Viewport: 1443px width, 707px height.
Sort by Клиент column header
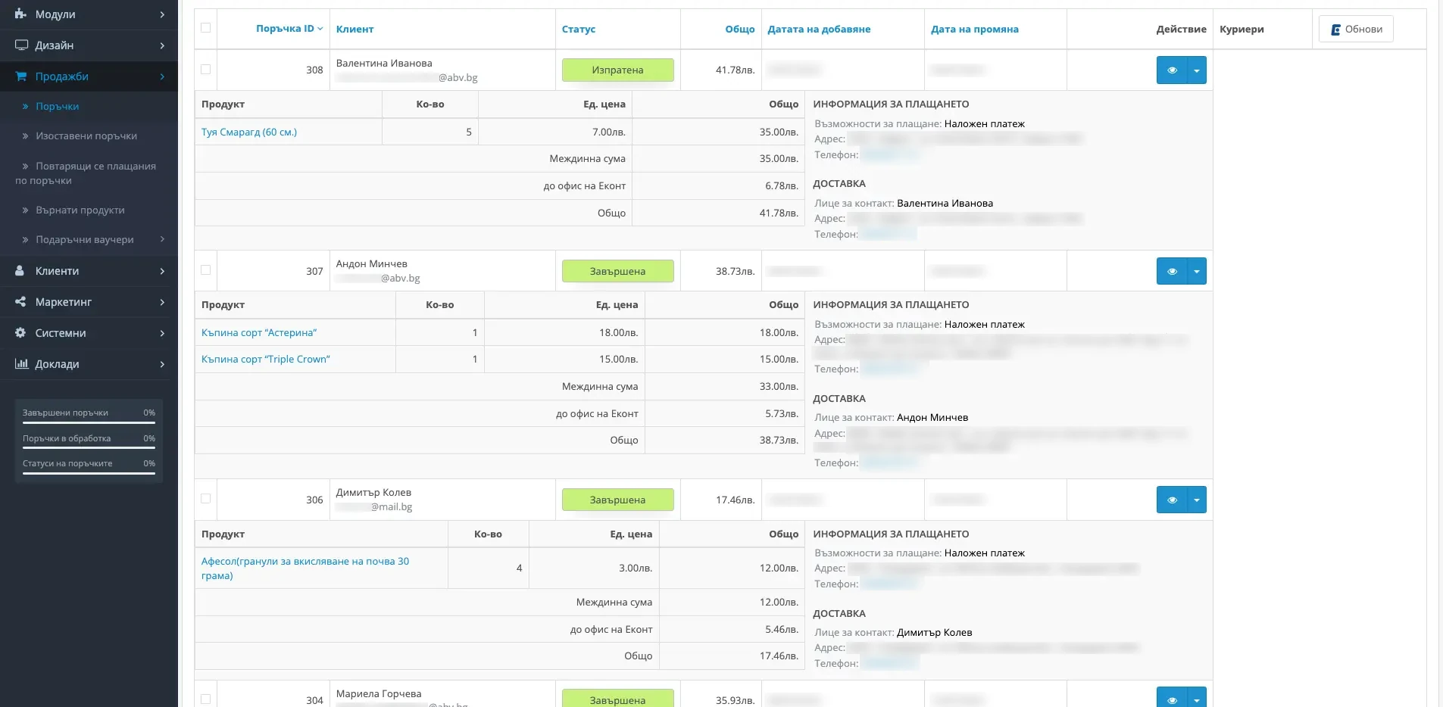click(x=355, y=29)
